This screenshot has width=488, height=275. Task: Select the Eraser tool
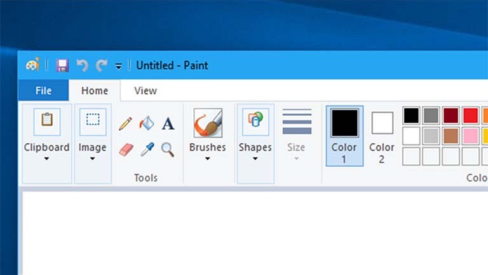click(x=126, y=150)
